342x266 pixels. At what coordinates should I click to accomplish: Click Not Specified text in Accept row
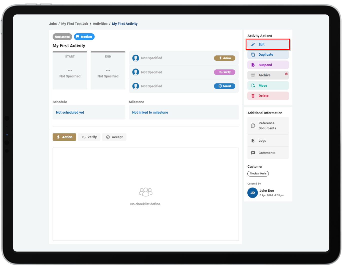(151, 86)
